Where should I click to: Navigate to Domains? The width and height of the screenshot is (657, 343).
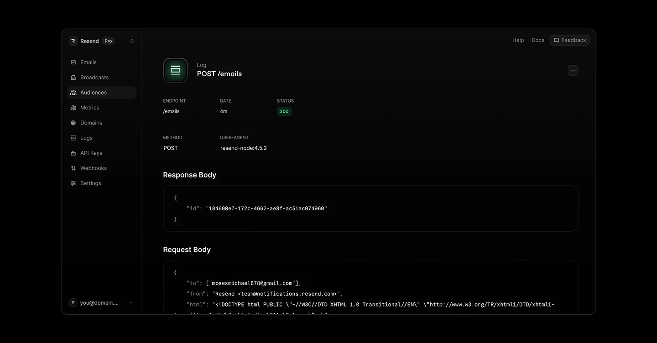coord(102,123)
